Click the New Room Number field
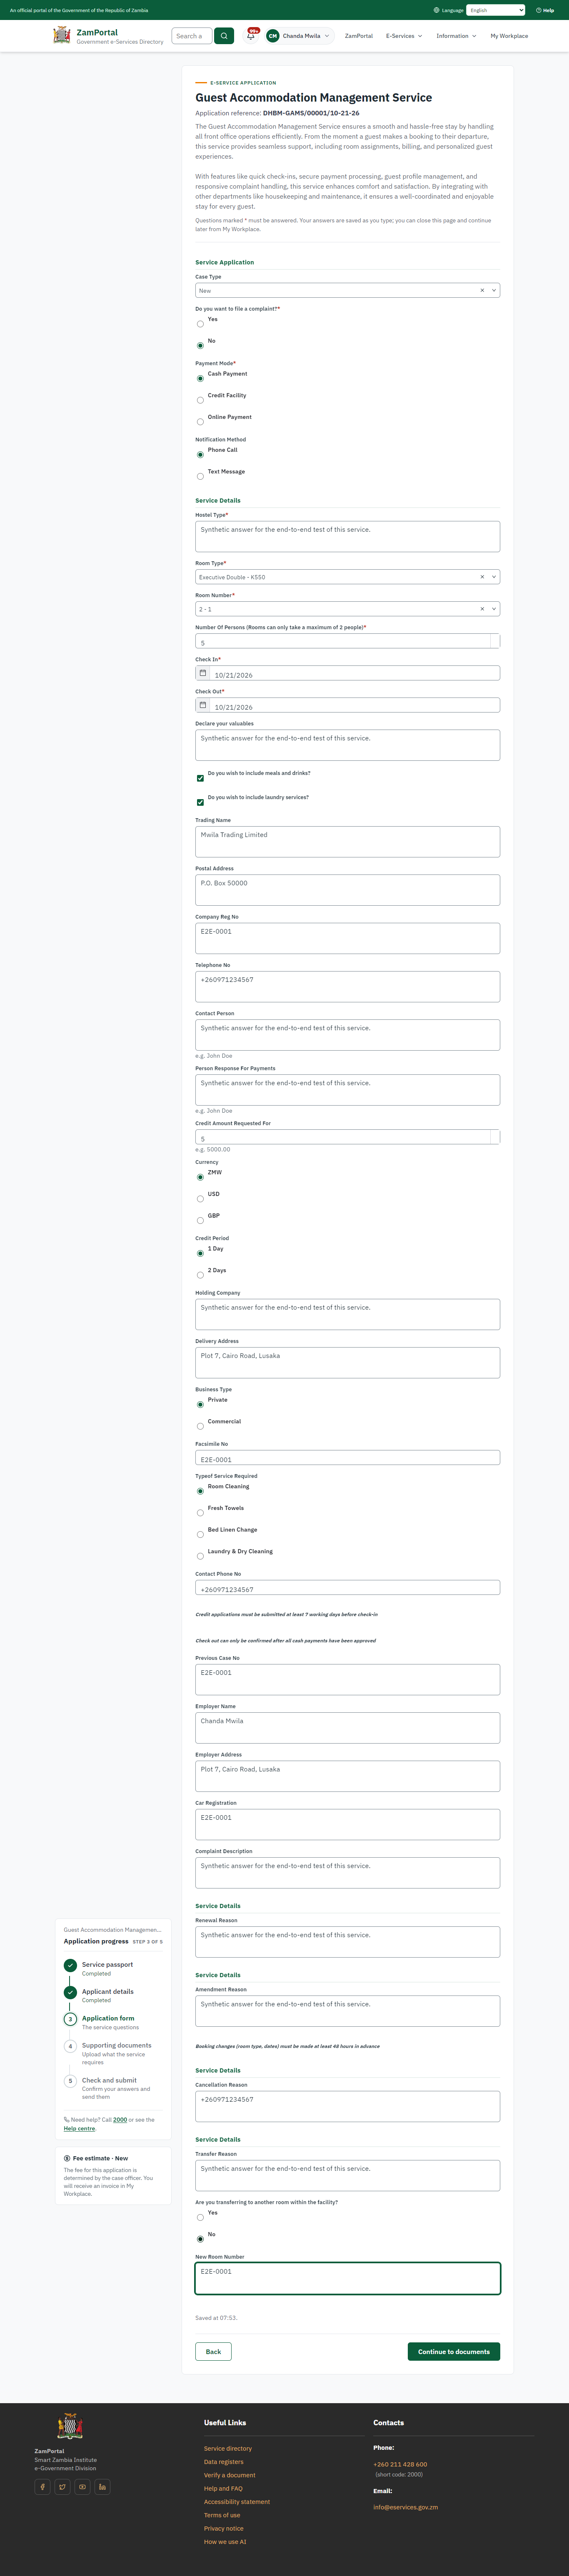569x2576 pixels. [347, 2278]
